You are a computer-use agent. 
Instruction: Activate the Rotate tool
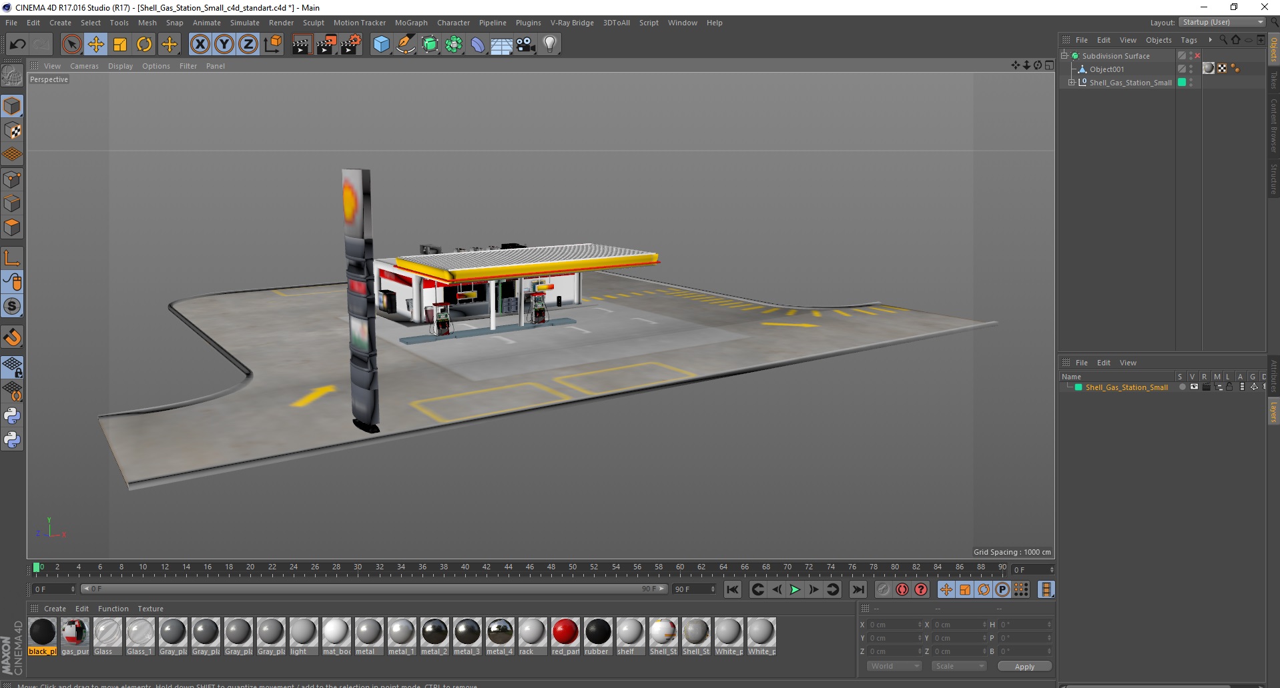click(x=144, y=45)
